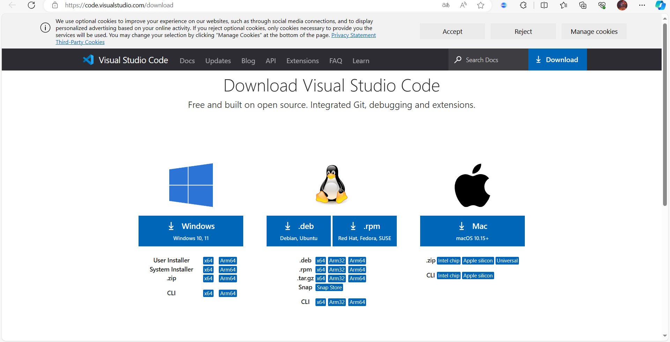Select Mac .zip Intel chip link
The width and height of the screenshot is (670, 342).
pos(449,261)
